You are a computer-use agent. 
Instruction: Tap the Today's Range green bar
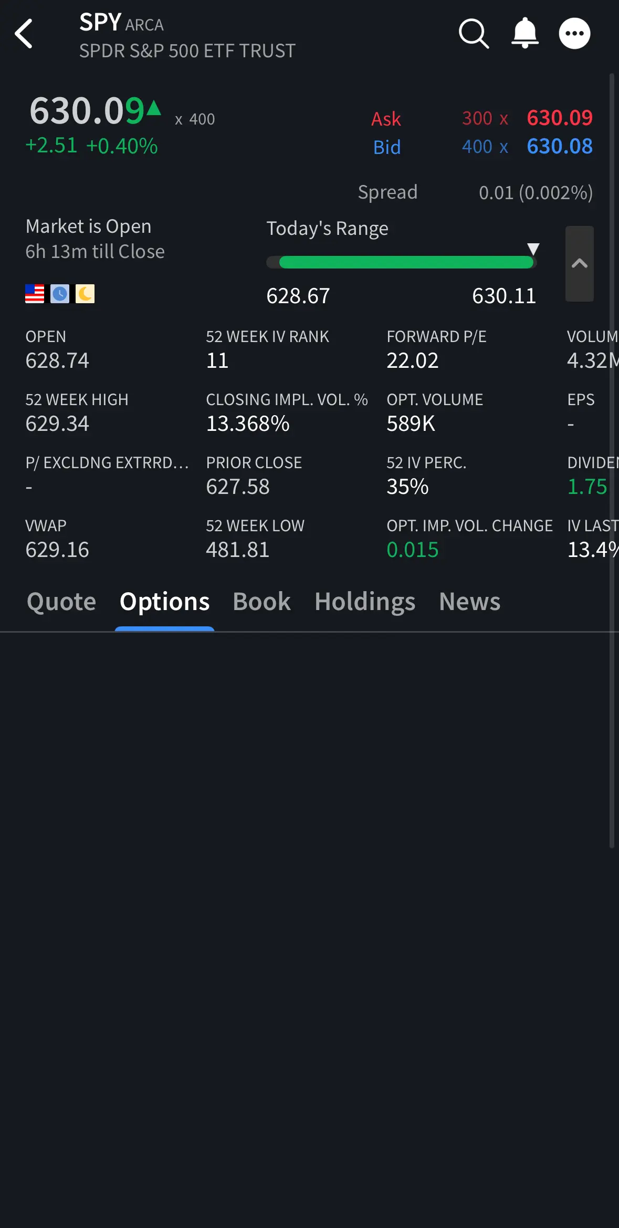(x=406, y=262)
